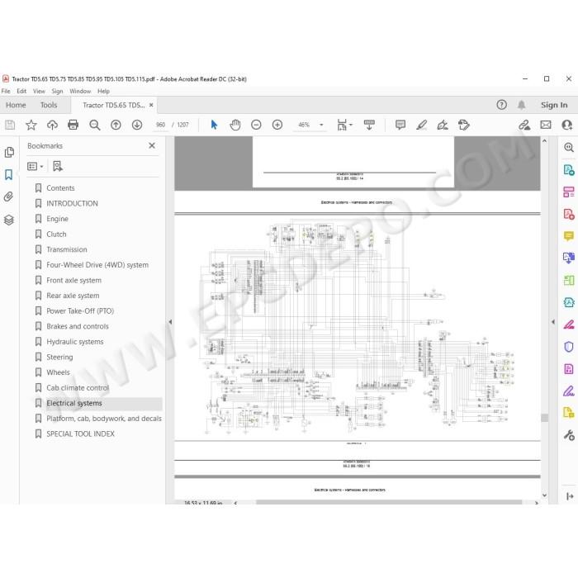Open the share with others icon

(567, 125)
